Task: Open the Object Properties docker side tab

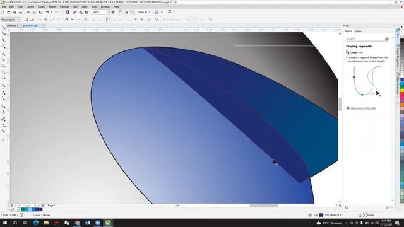Action: [x=398, y=55]
